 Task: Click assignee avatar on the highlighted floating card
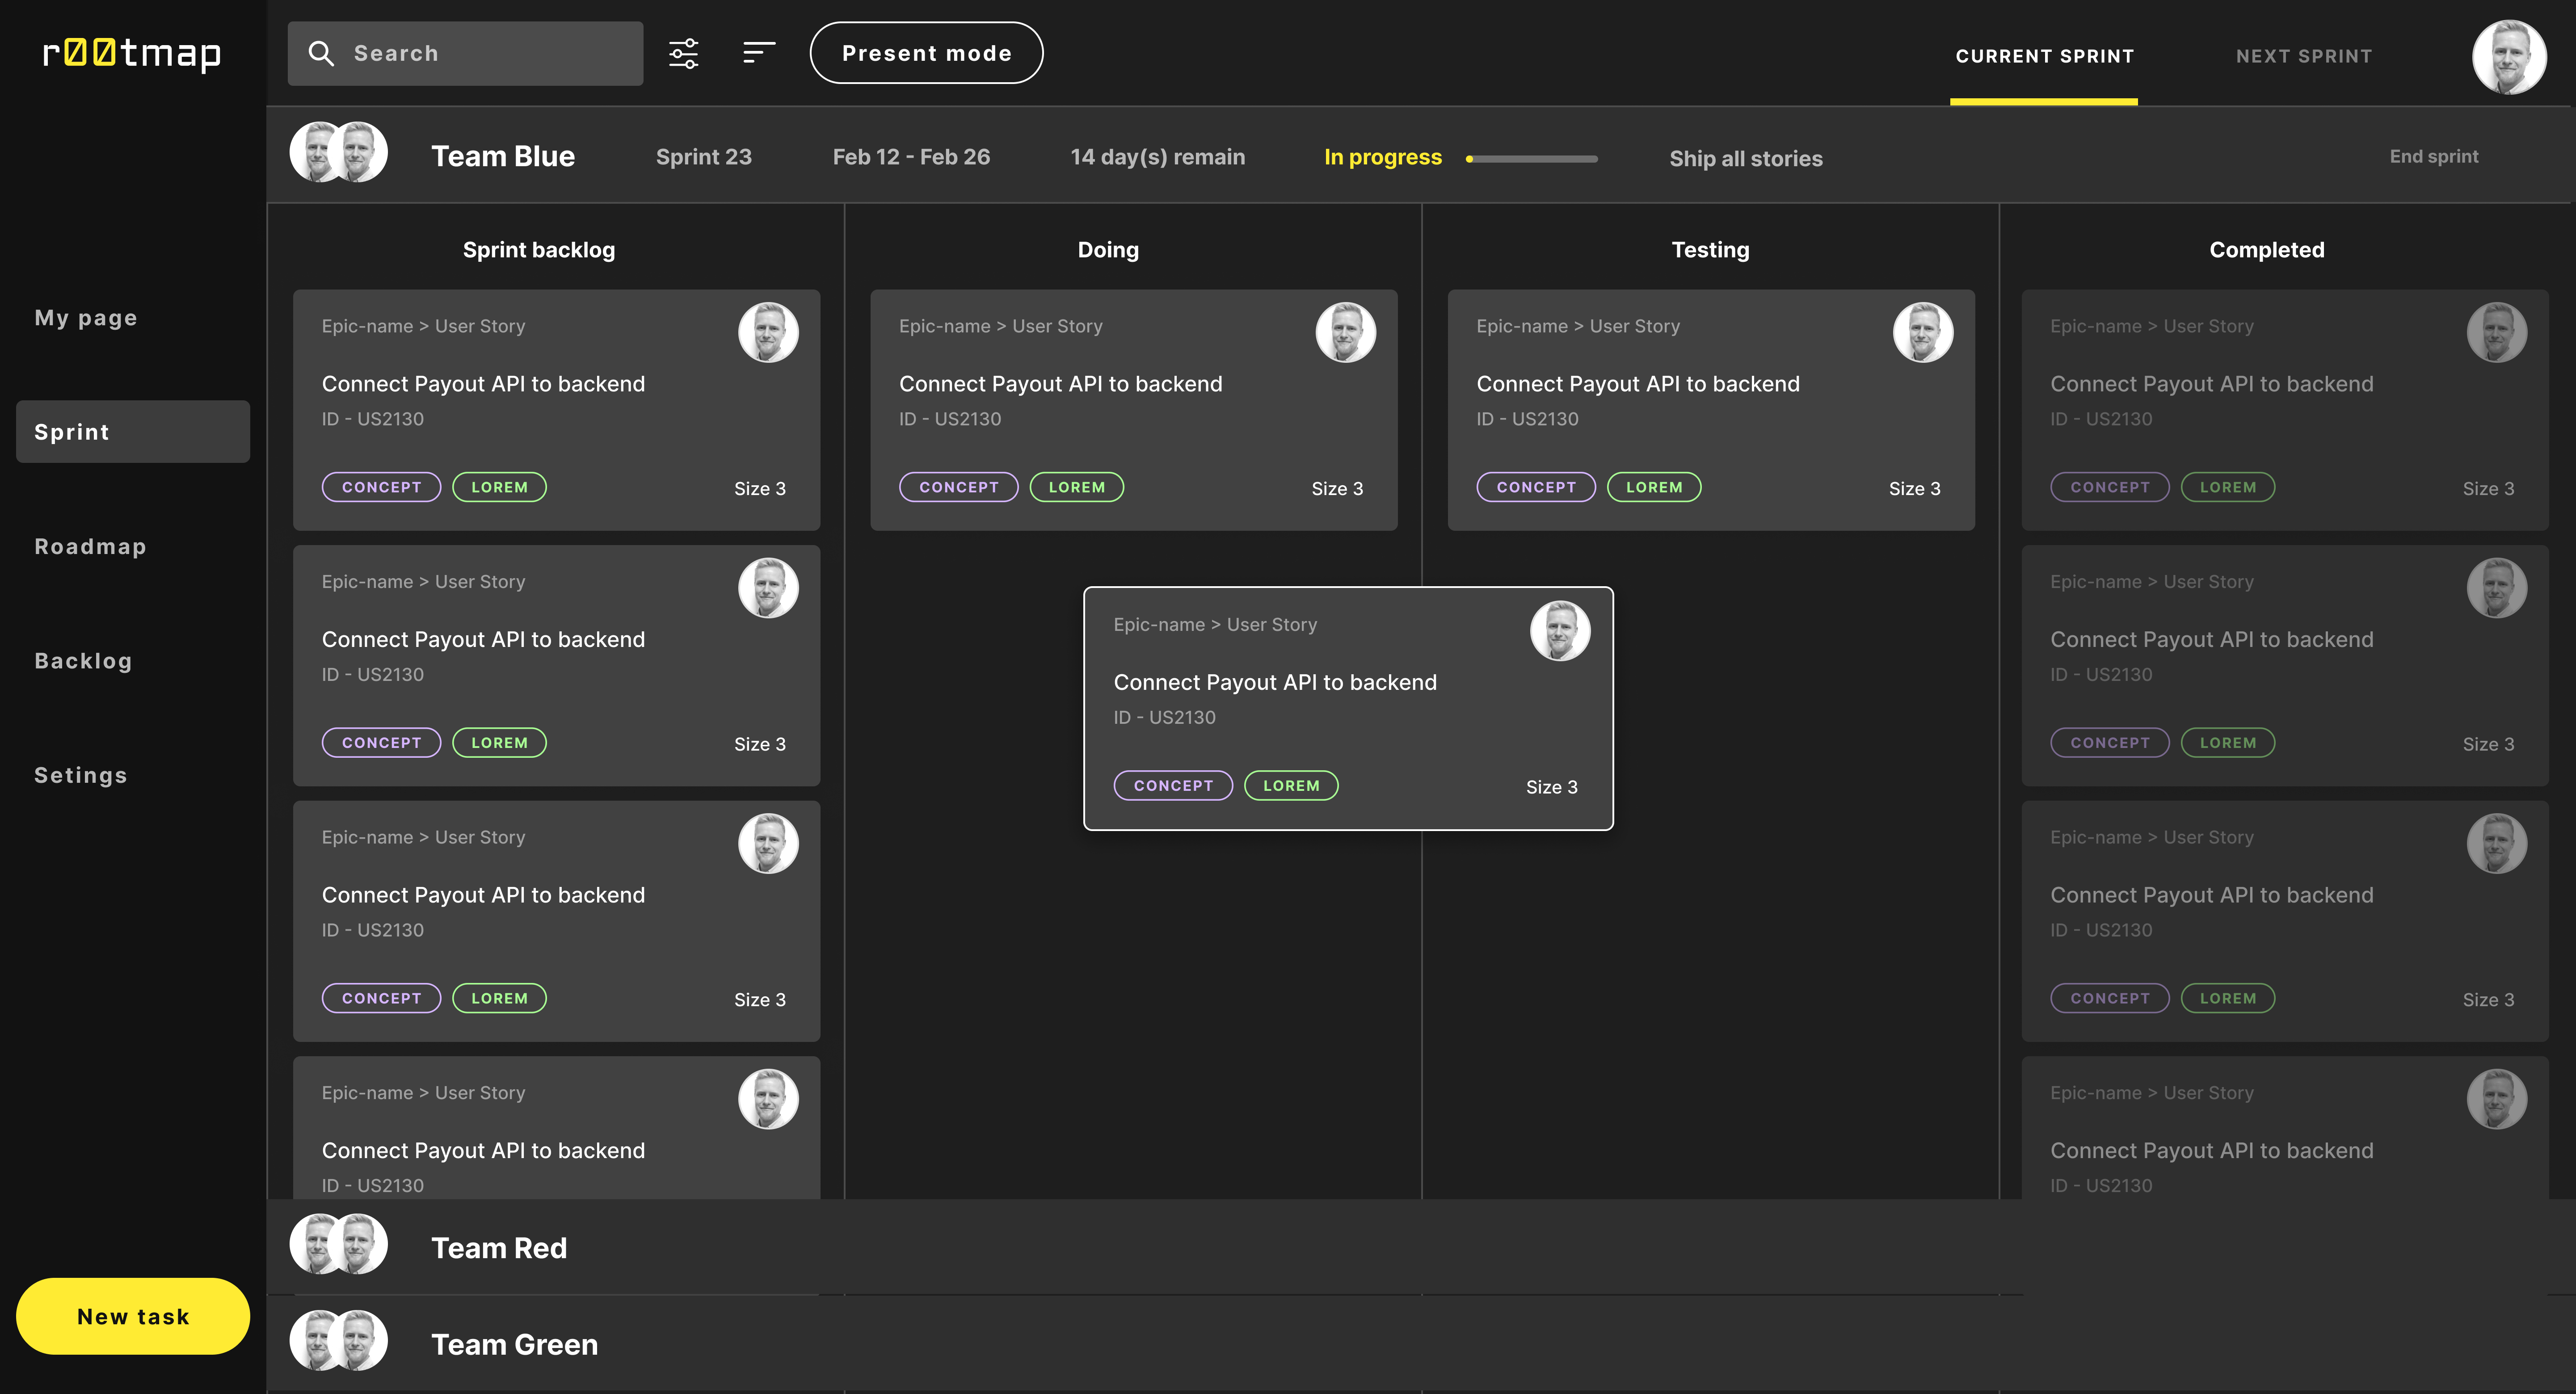[1560, 631]
